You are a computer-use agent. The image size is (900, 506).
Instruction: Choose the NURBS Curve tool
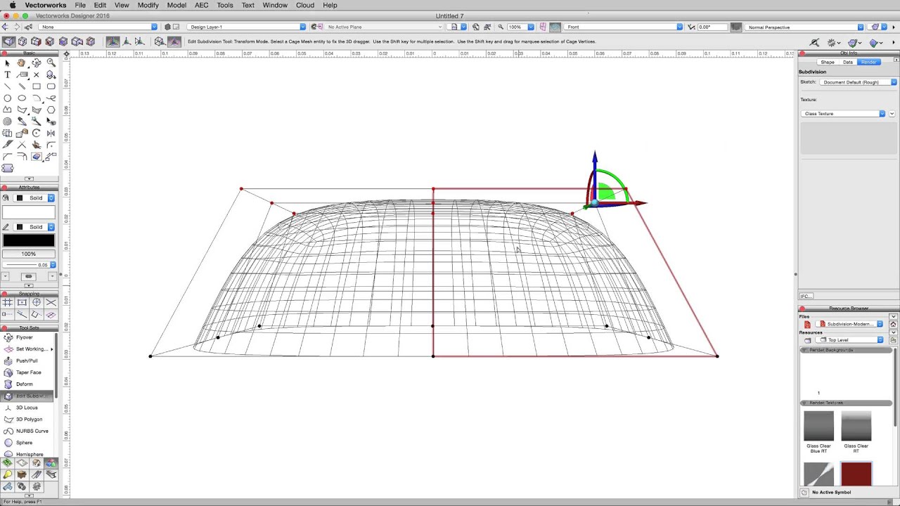point(32,431)
